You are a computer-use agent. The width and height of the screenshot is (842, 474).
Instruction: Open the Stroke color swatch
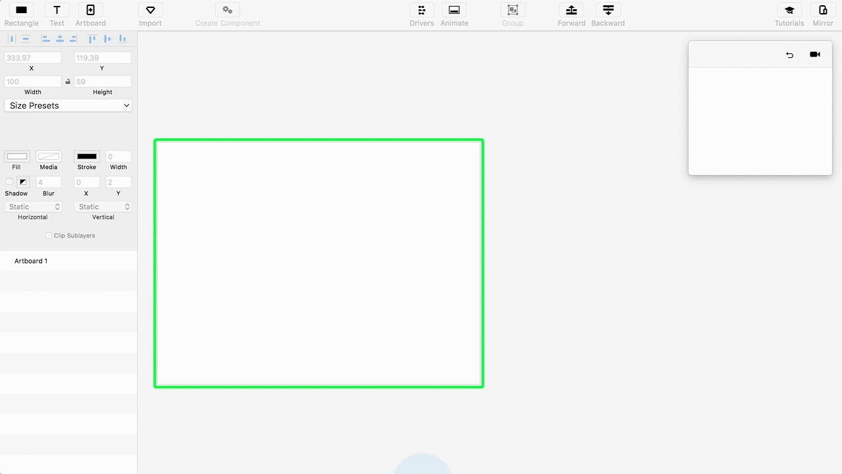click(87, 156)
